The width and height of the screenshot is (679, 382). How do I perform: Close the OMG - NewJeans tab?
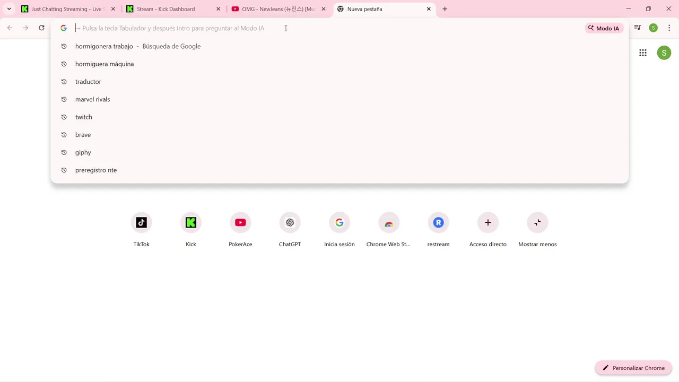[324, 9]
